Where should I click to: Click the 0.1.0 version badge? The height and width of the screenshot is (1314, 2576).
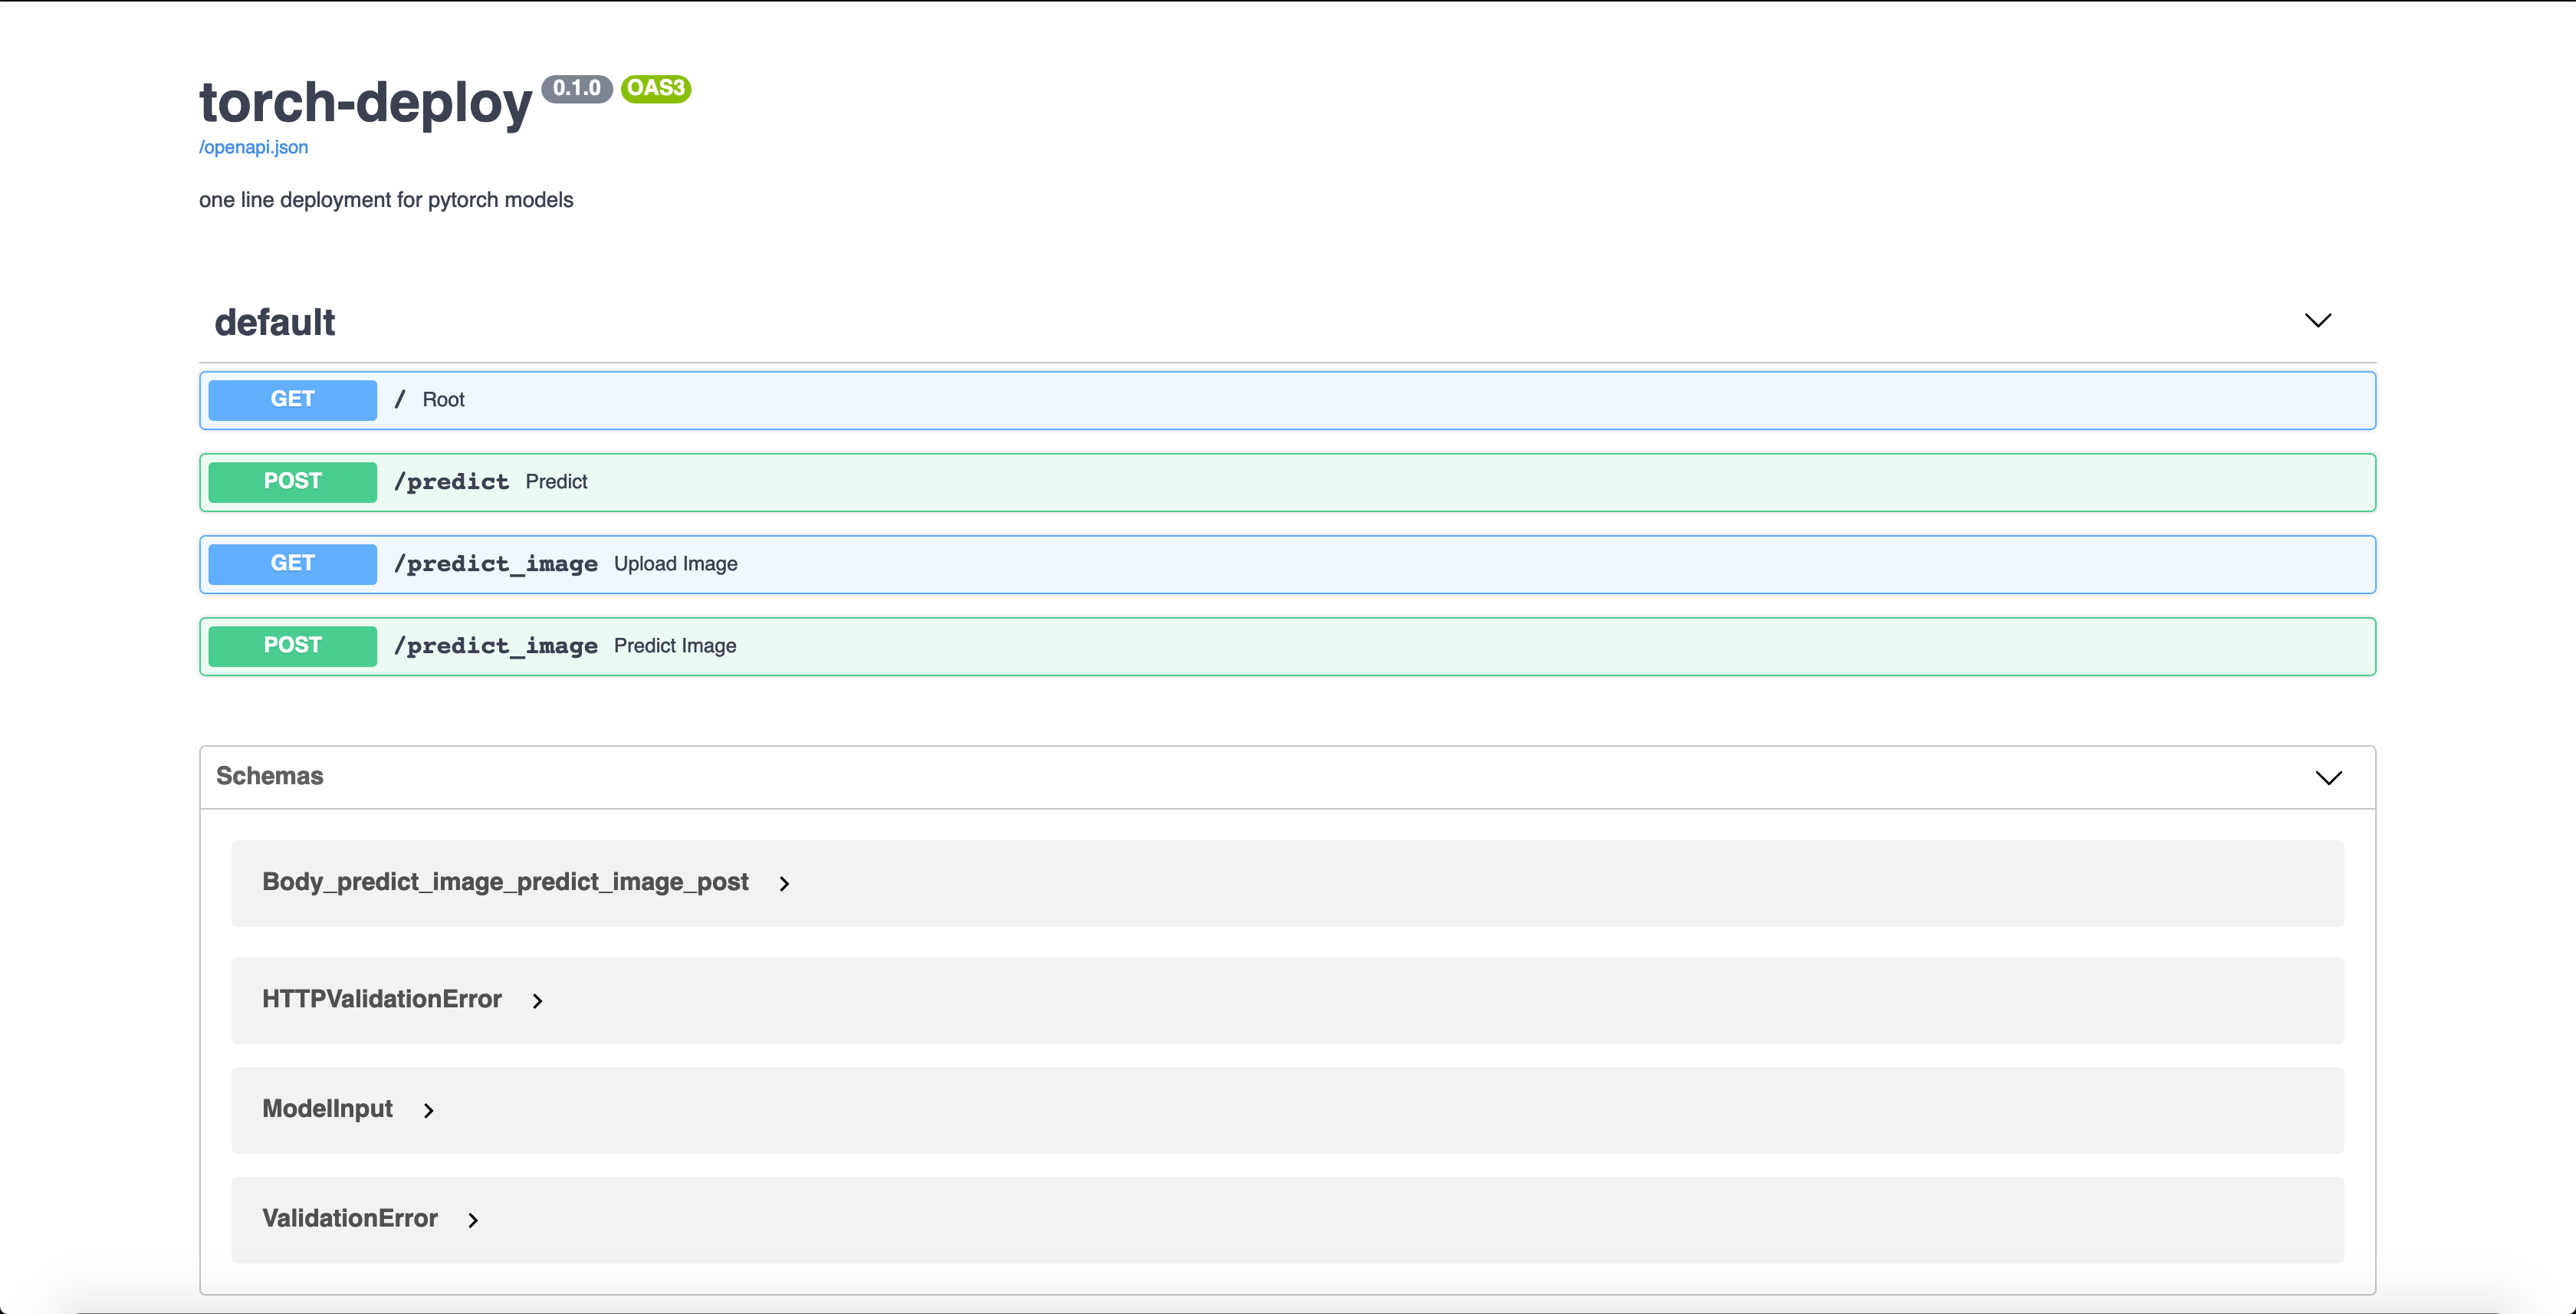[576, 88]
